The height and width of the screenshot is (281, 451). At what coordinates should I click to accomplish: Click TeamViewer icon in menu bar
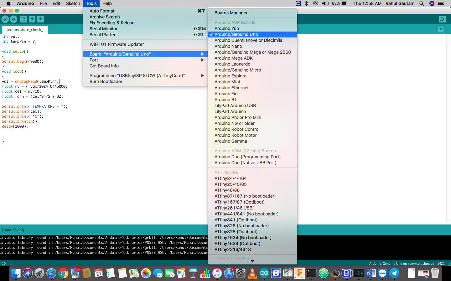point(298,3)
